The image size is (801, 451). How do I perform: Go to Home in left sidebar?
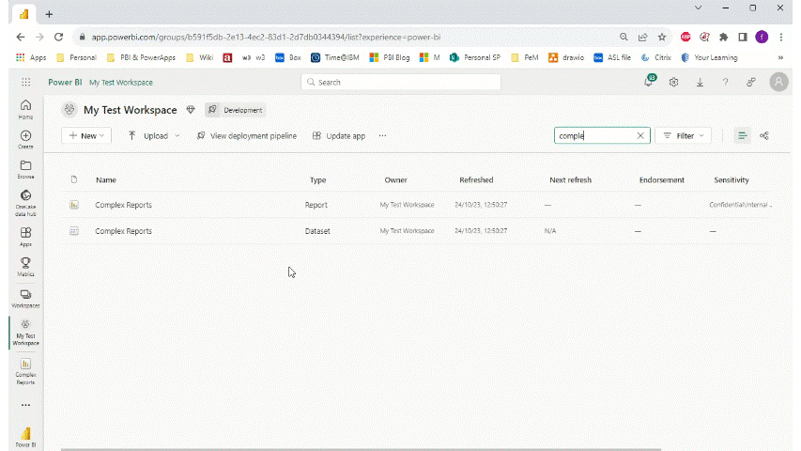coord(25,108)
